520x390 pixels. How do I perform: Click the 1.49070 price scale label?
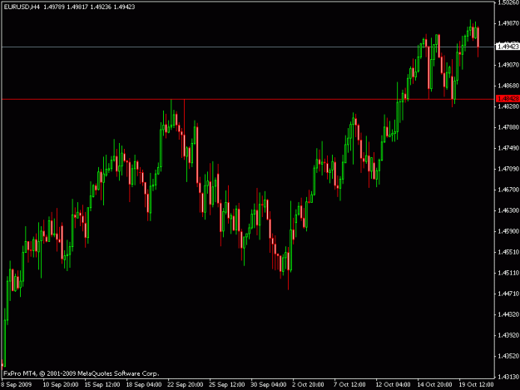[x=508, y=65]
